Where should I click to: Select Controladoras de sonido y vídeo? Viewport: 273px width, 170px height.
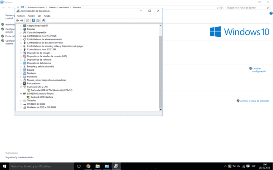click(x=55, y=46)
